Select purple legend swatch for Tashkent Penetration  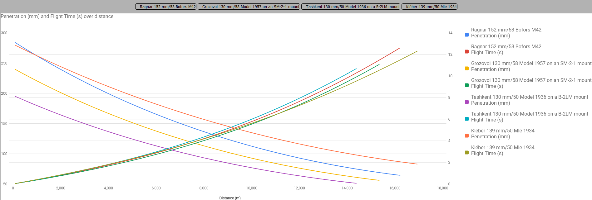(467, 102)
